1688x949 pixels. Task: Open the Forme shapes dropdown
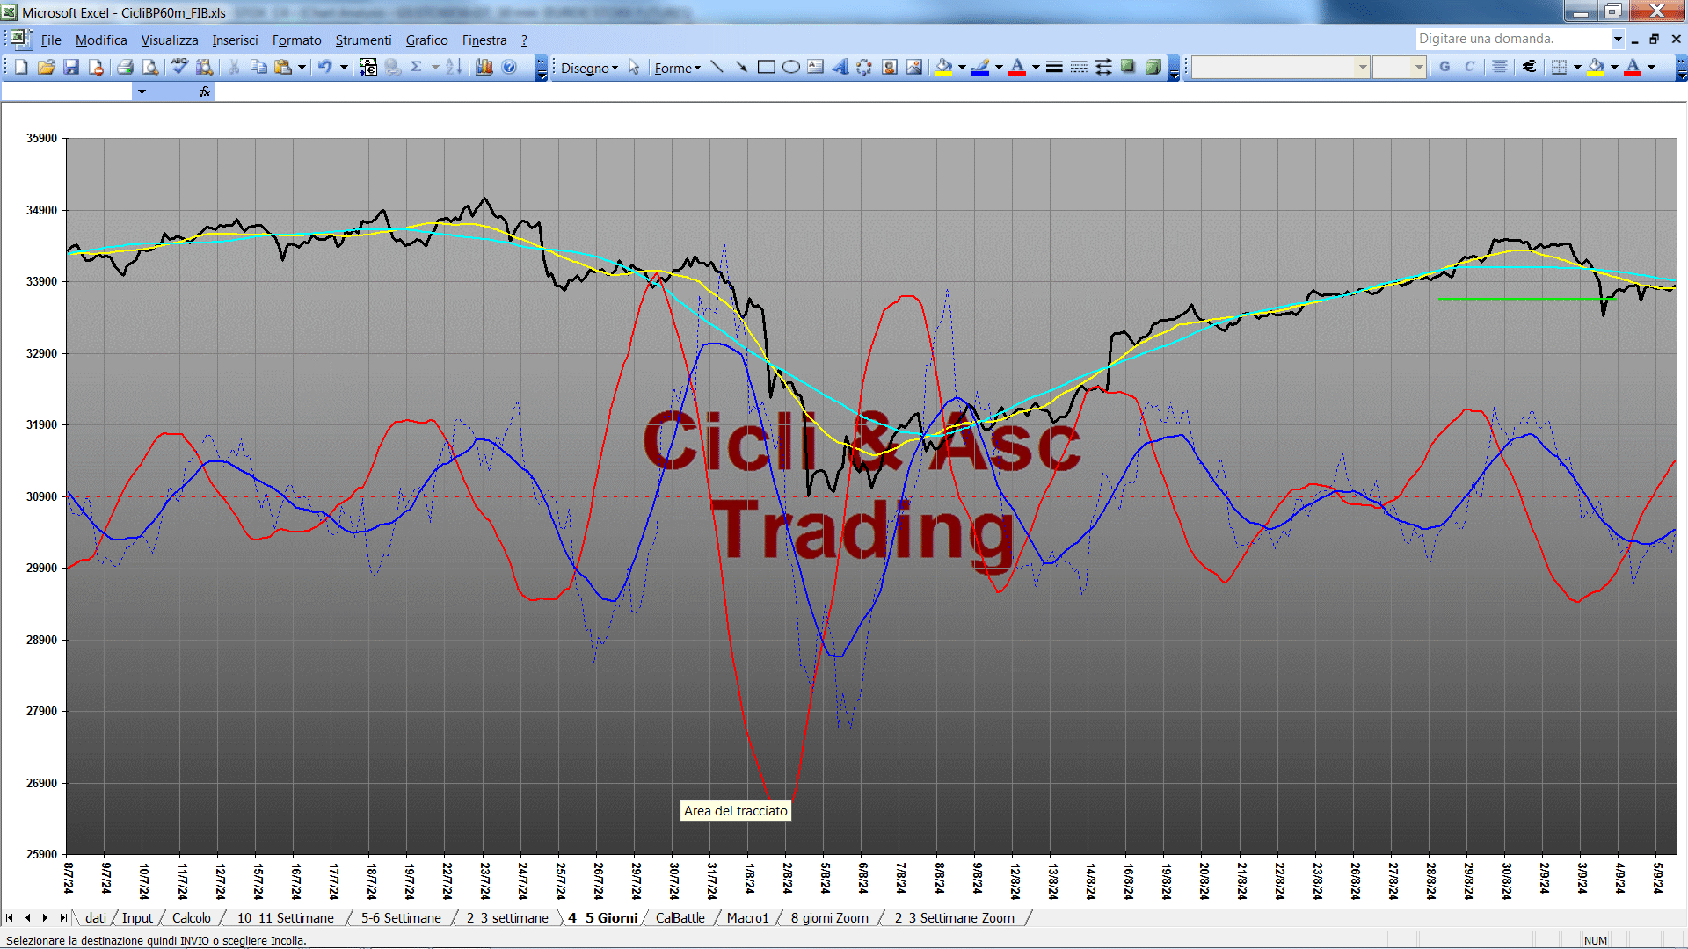pyautogui.click(x=677, y=68)
